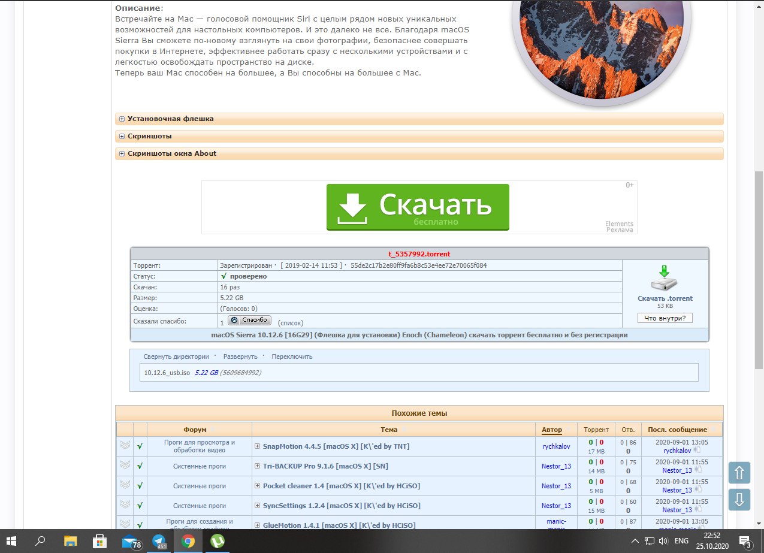Sort table by Тема column
Viewport: 764px width, 553px height.
click(393, 430)
